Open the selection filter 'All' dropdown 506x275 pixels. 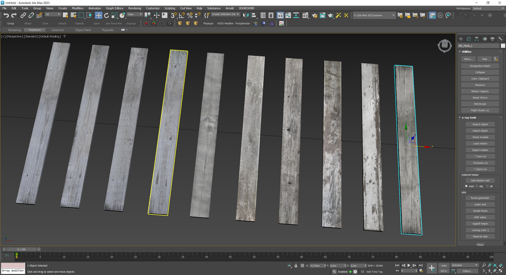click(x=53, y=14)
